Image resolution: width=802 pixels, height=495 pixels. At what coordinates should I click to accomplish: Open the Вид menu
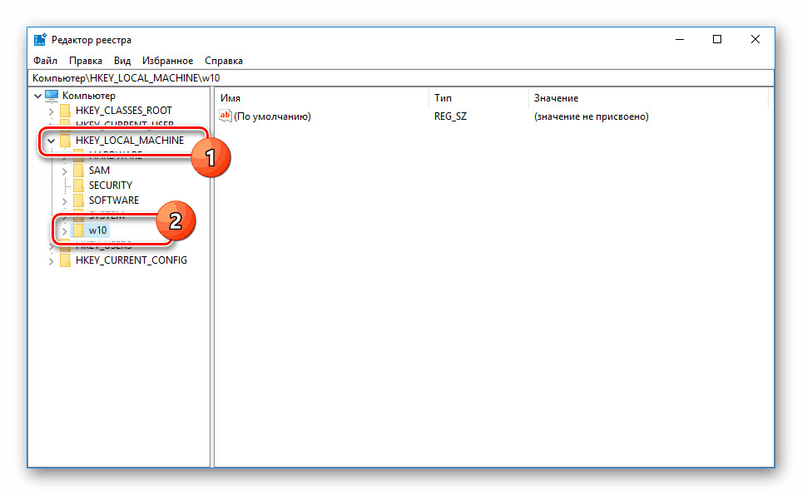[122, 61]
